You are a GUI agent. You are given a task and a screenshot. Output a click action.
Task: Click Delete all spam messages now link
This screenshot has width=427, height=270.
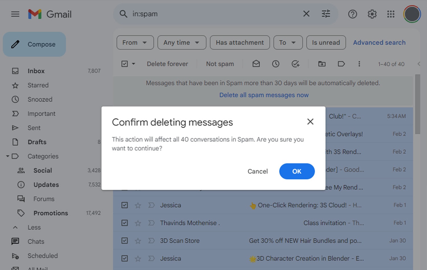point(264,95)
